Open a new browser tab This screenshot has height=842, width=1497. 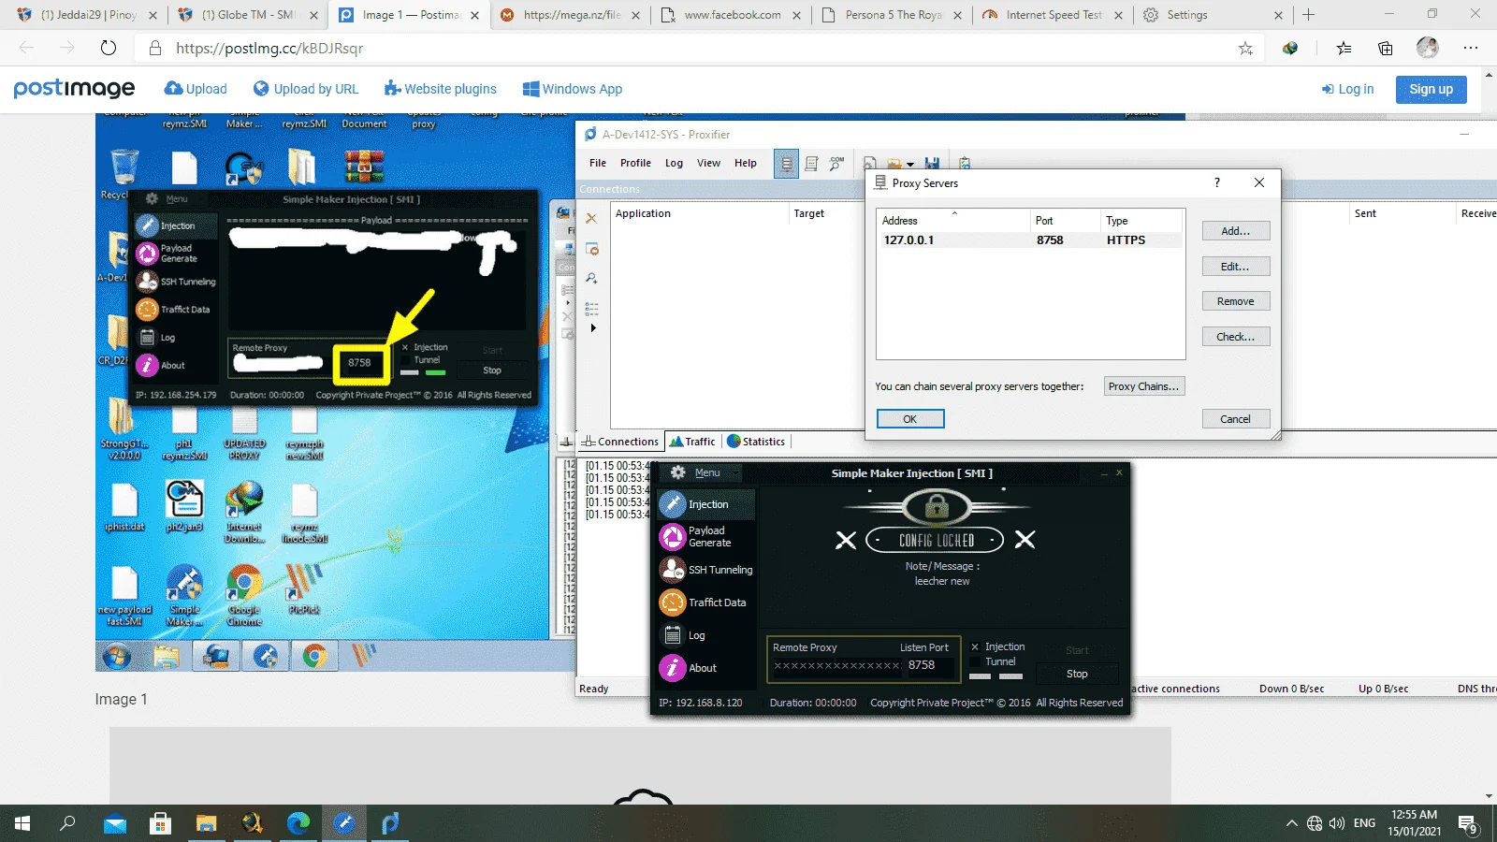1308,15
